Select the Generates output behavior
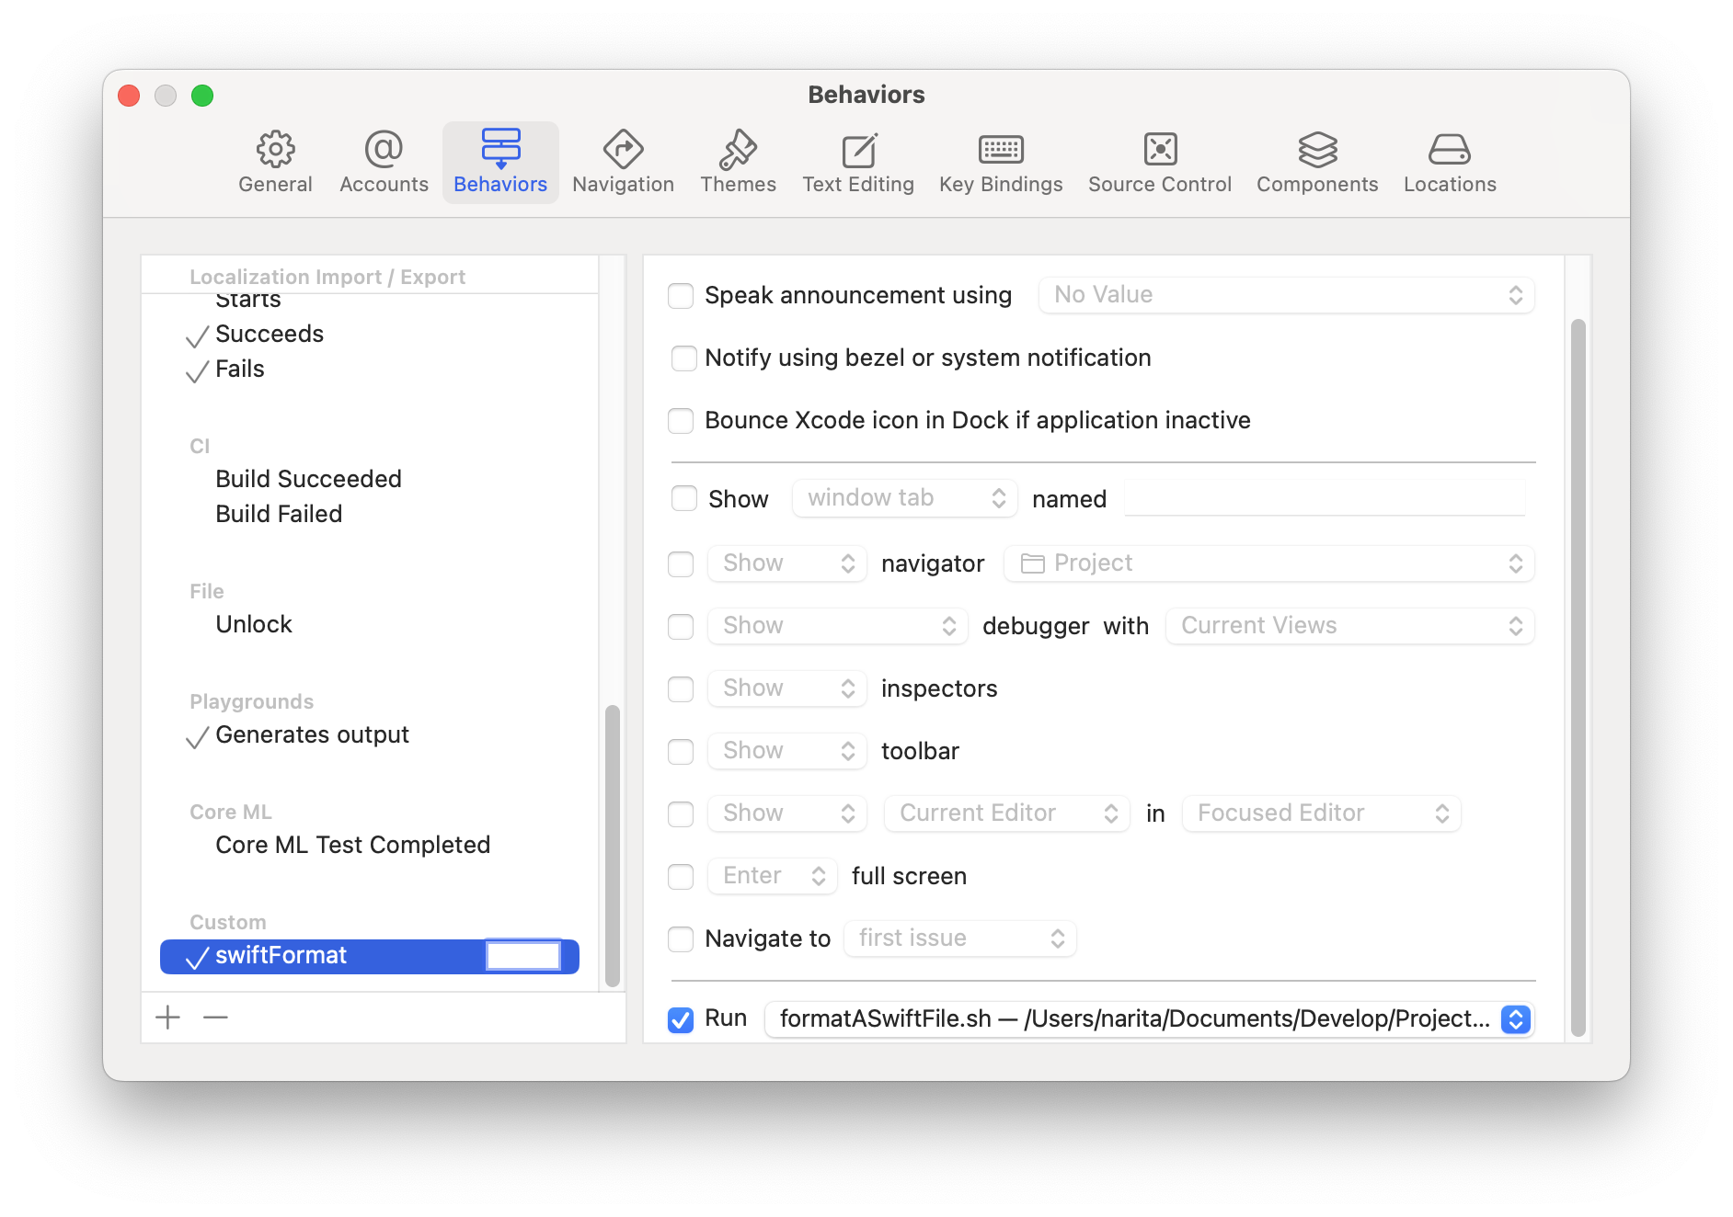Screen dimensions: 1733x1217 point(370,735)
